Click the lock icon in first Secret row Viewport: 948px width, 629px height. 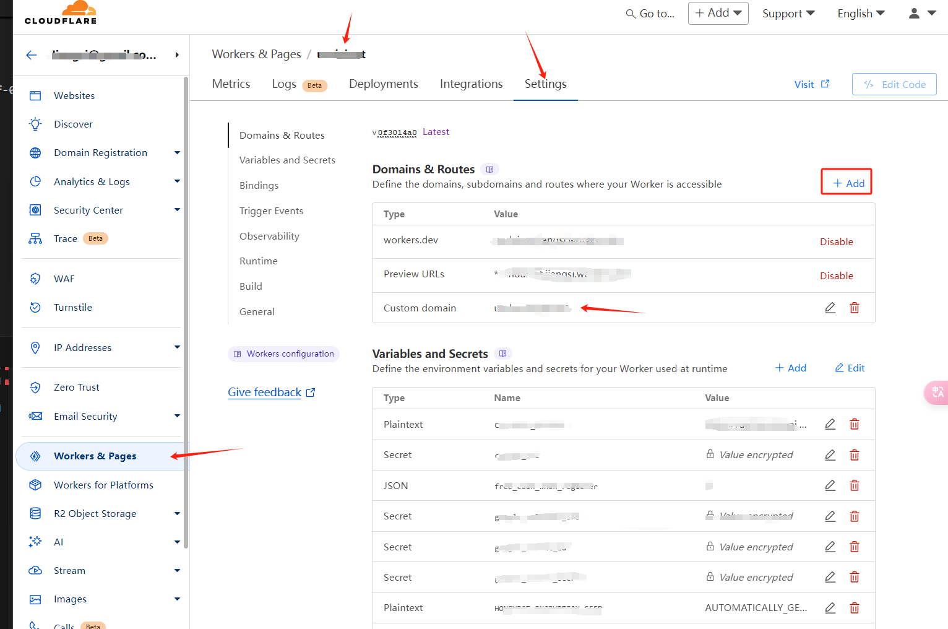(710, 454)
